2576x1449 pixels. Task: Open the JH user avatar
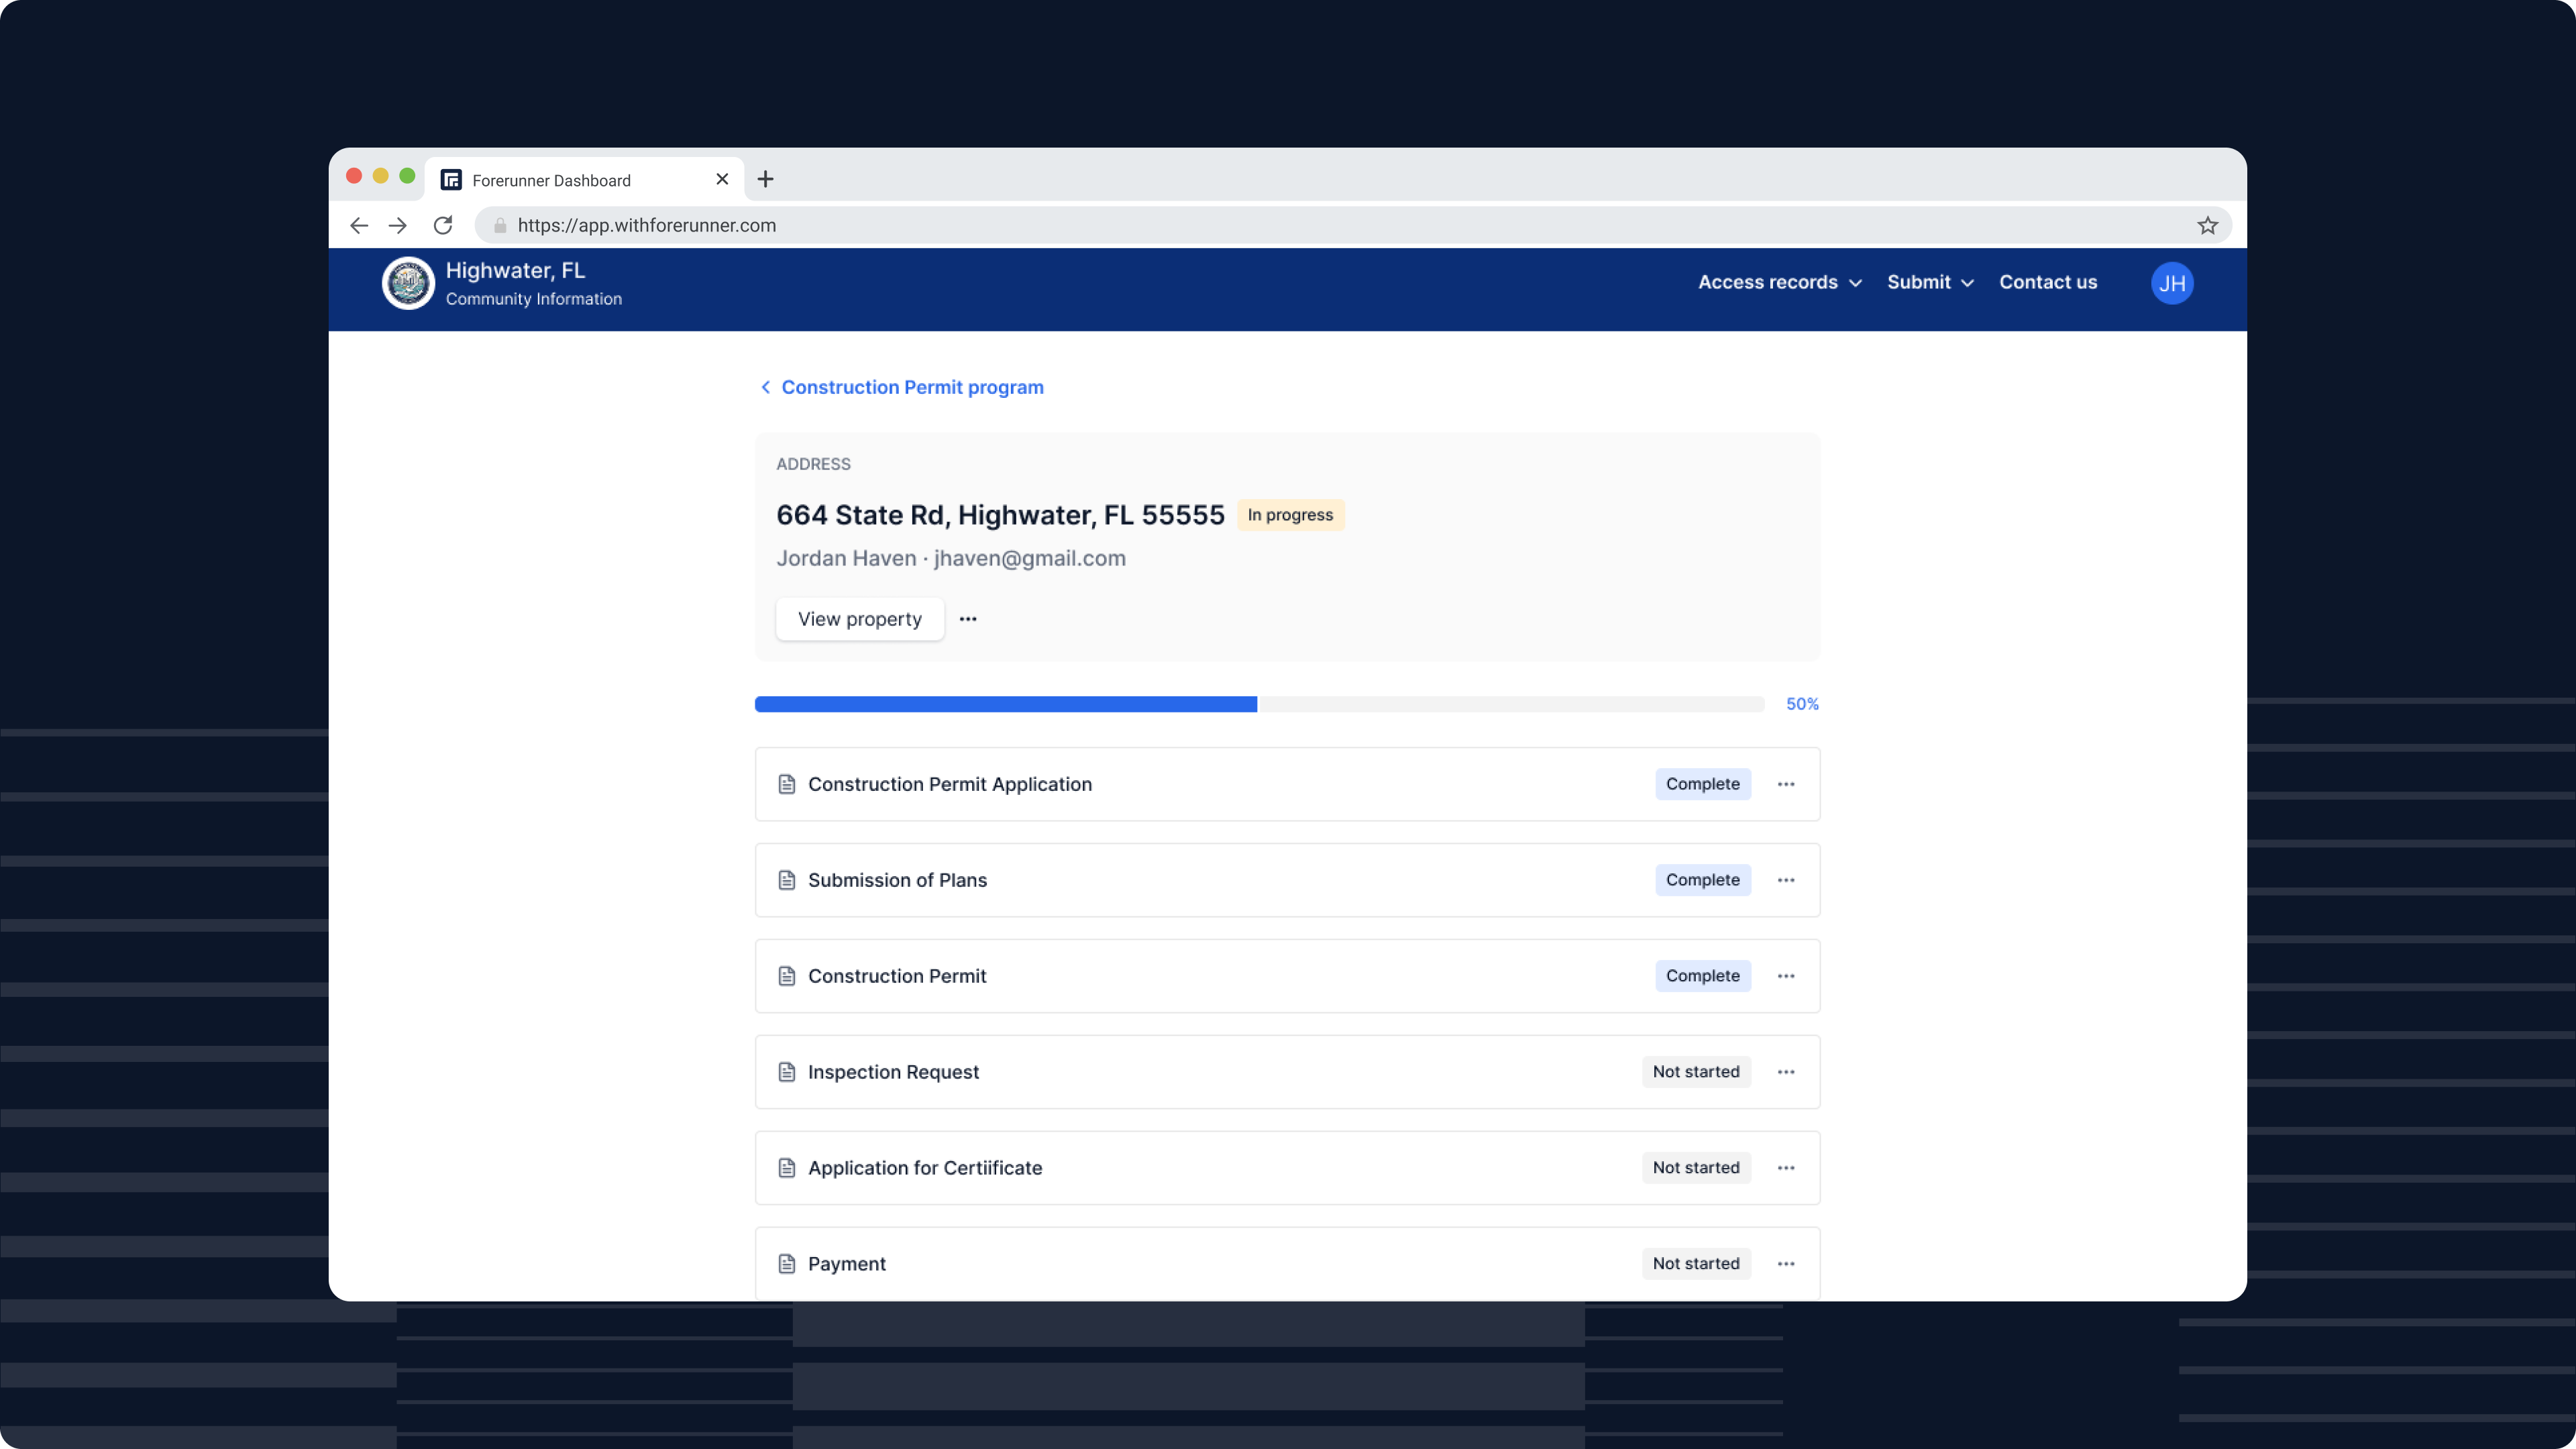click(2171, 283)
